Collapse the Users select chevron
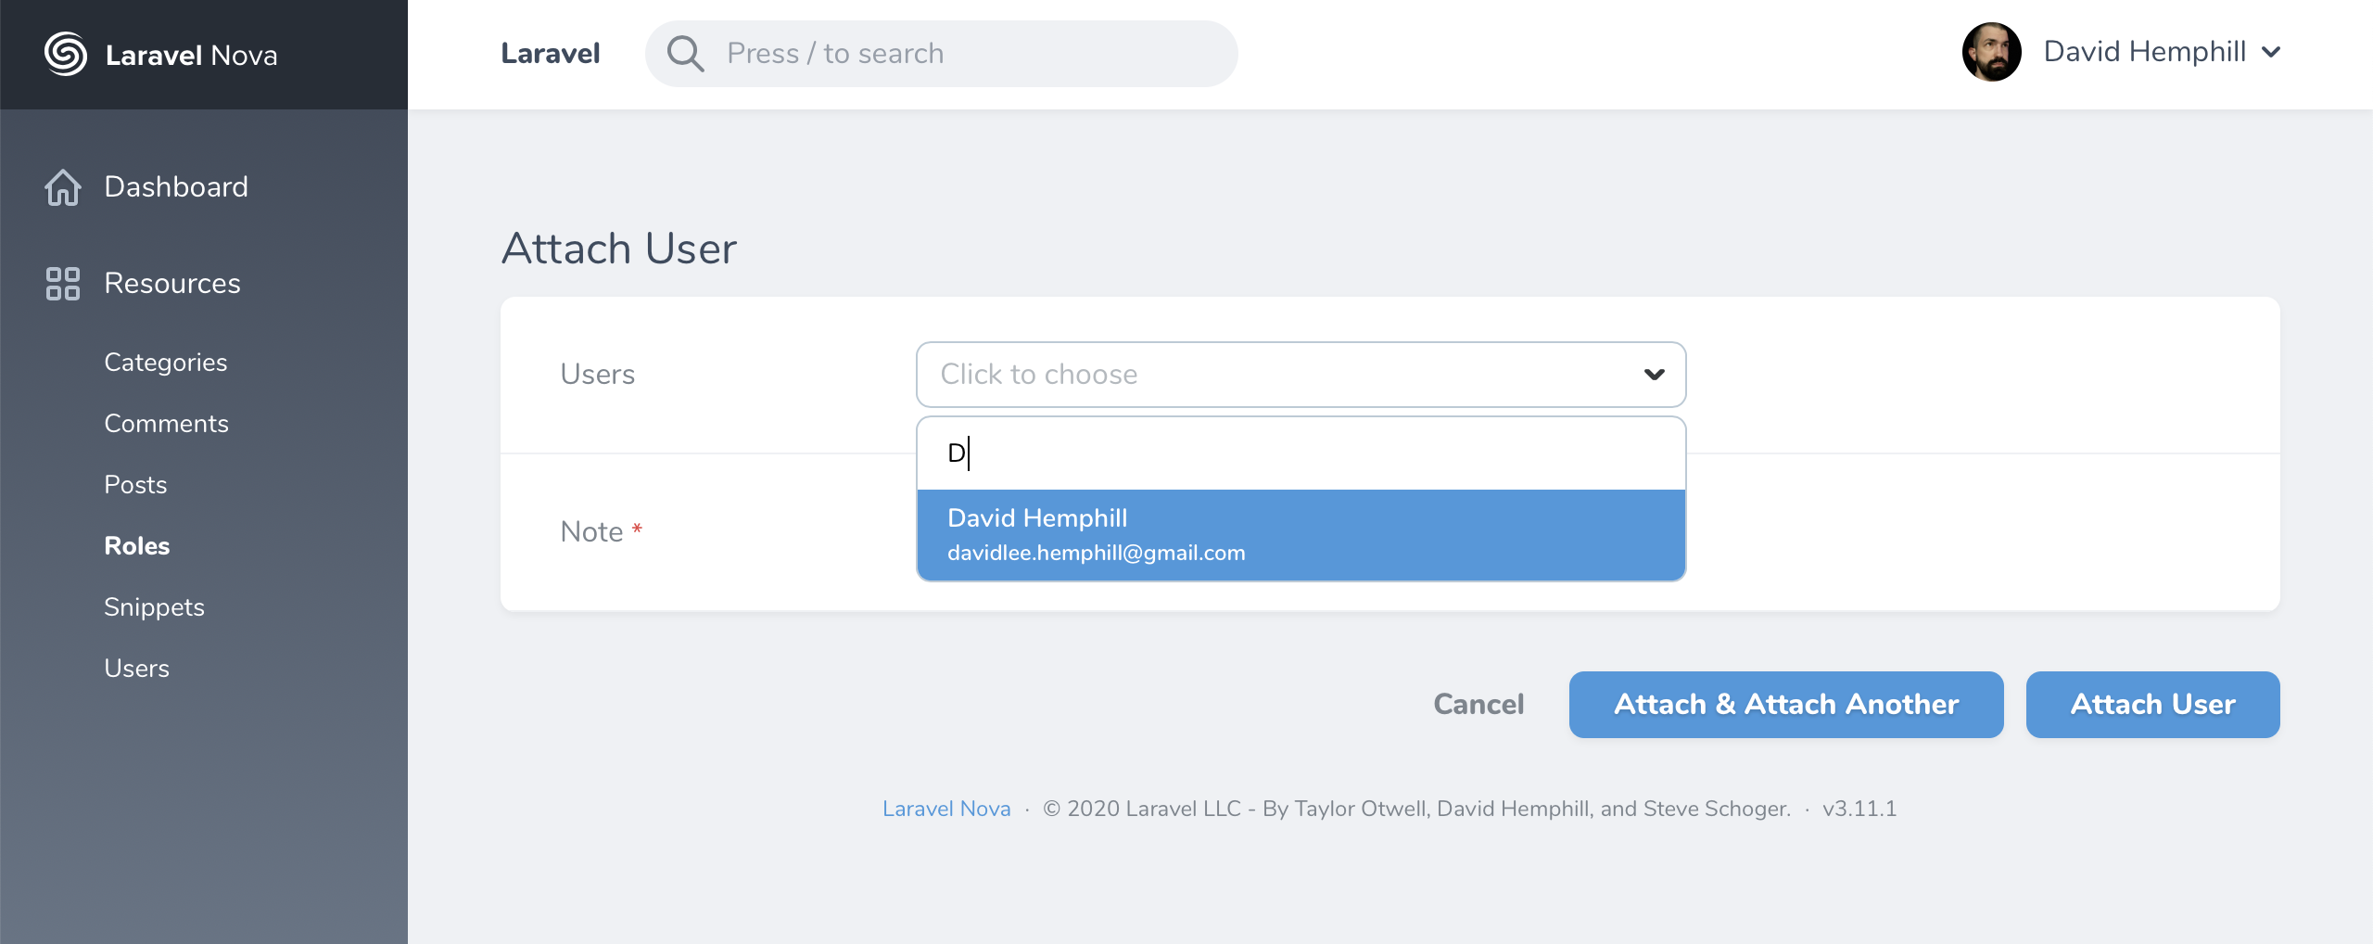This screenshot has height=944, width=2373. (x=1653, y=375)
